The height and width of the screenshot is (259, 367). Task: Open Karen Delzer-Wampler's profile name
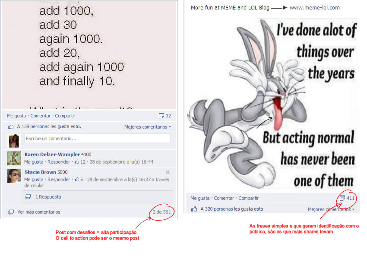point(52,155)
